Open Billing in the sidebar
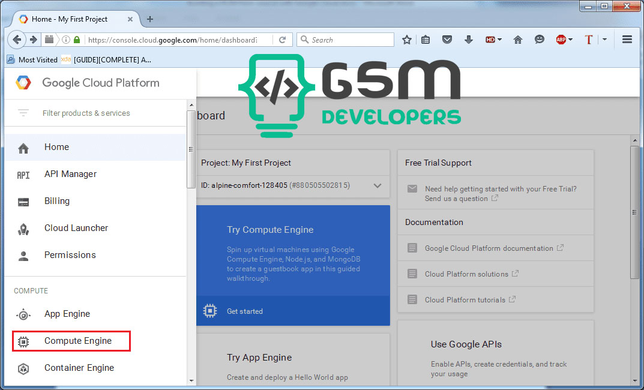This screenshot has height=390, width=644. (x=95, y=201)
